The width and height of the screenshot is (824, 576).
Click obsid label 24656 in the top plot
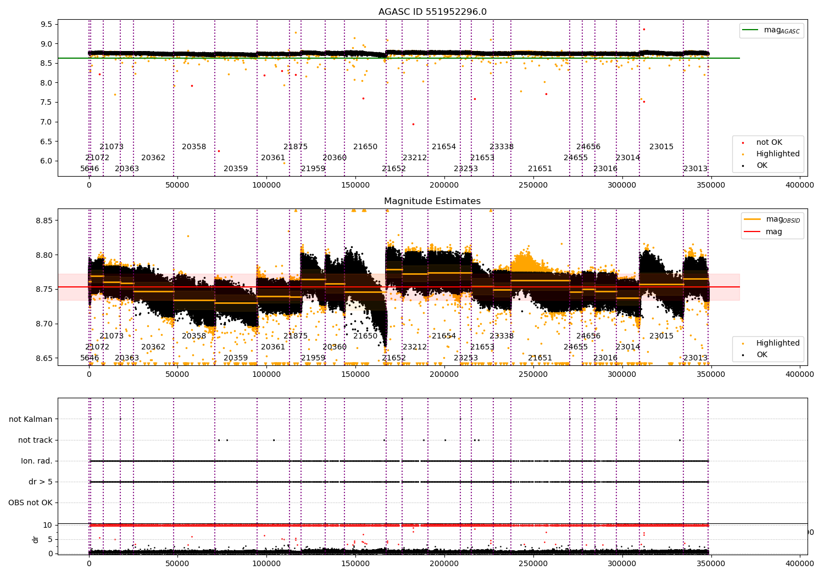pos(588,146)
